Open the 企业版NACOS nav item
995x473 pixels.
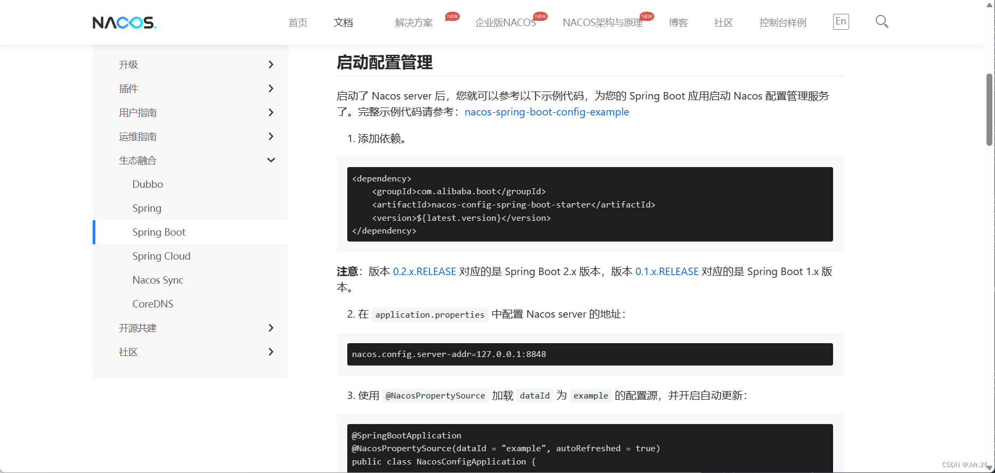[x=505, y=22]
